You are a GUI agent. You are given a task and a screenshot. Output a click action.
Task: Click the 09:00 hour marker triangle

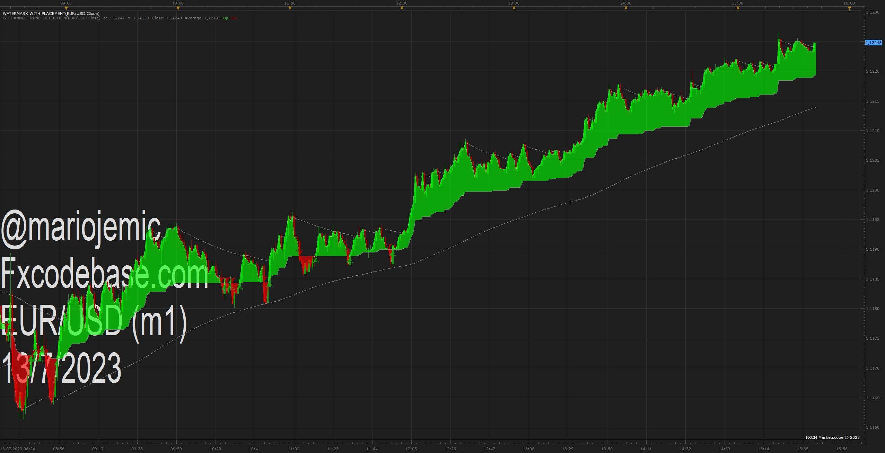[x=66, y=8]
